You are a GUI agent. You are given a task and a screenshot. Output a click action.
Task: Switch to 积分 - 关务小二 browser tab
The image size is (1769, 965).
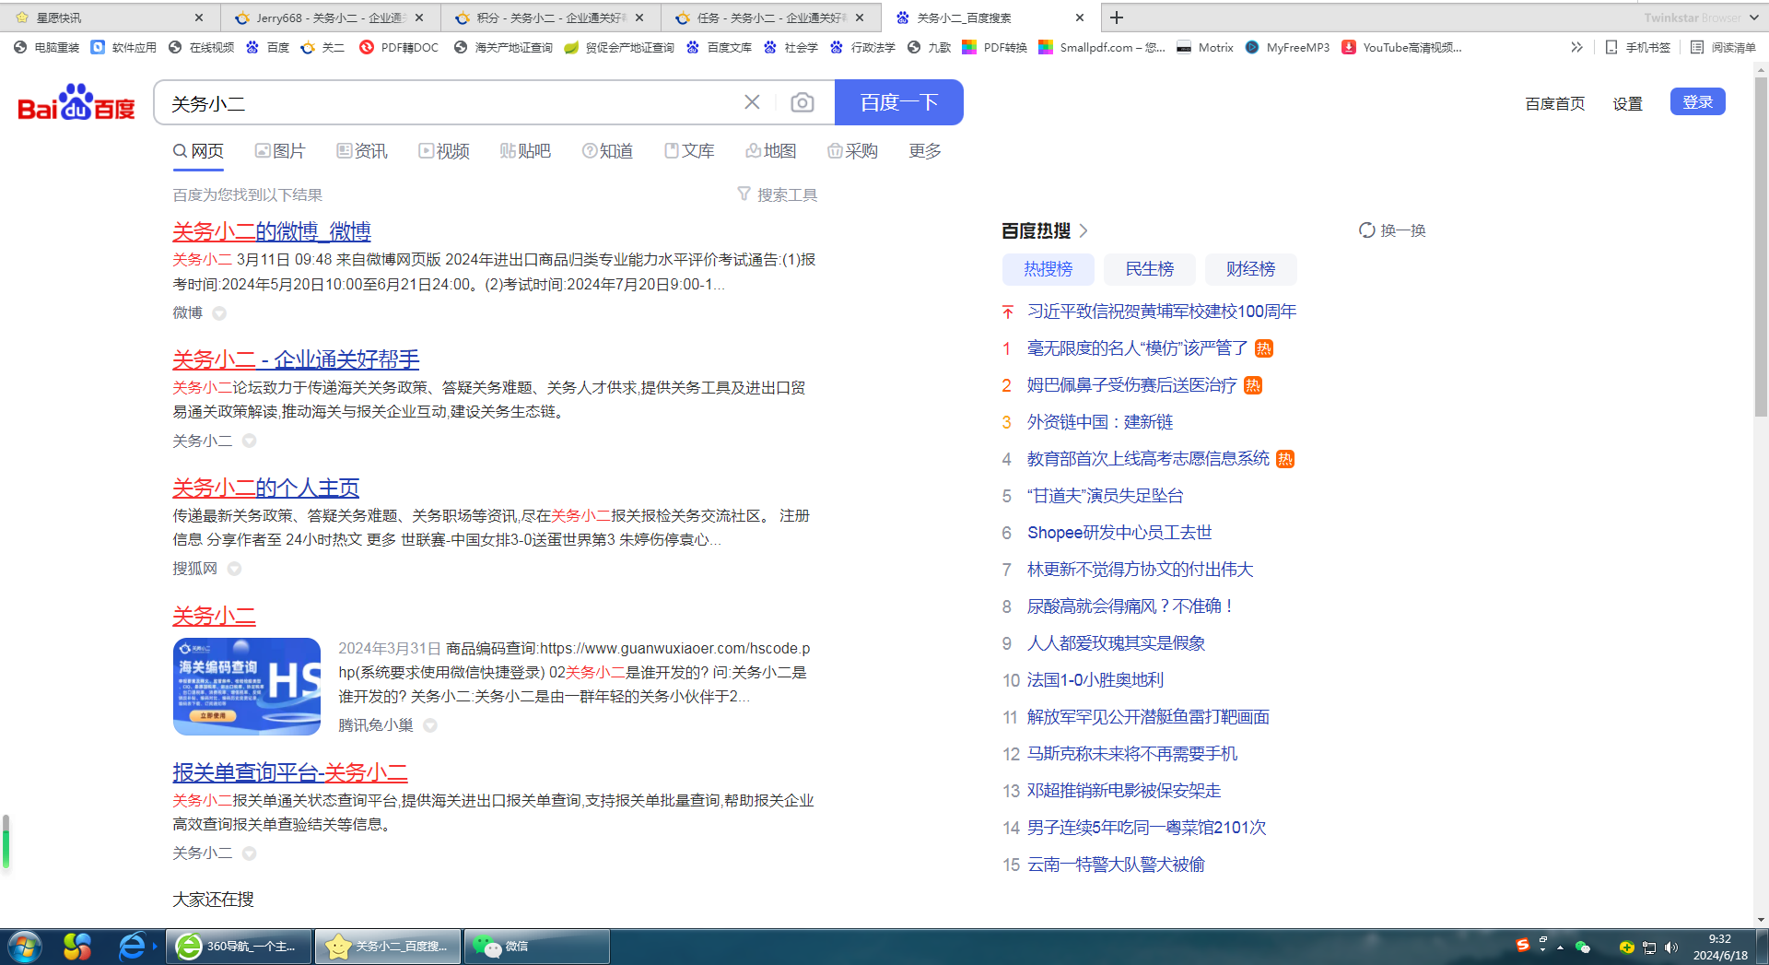coord(550,18)
